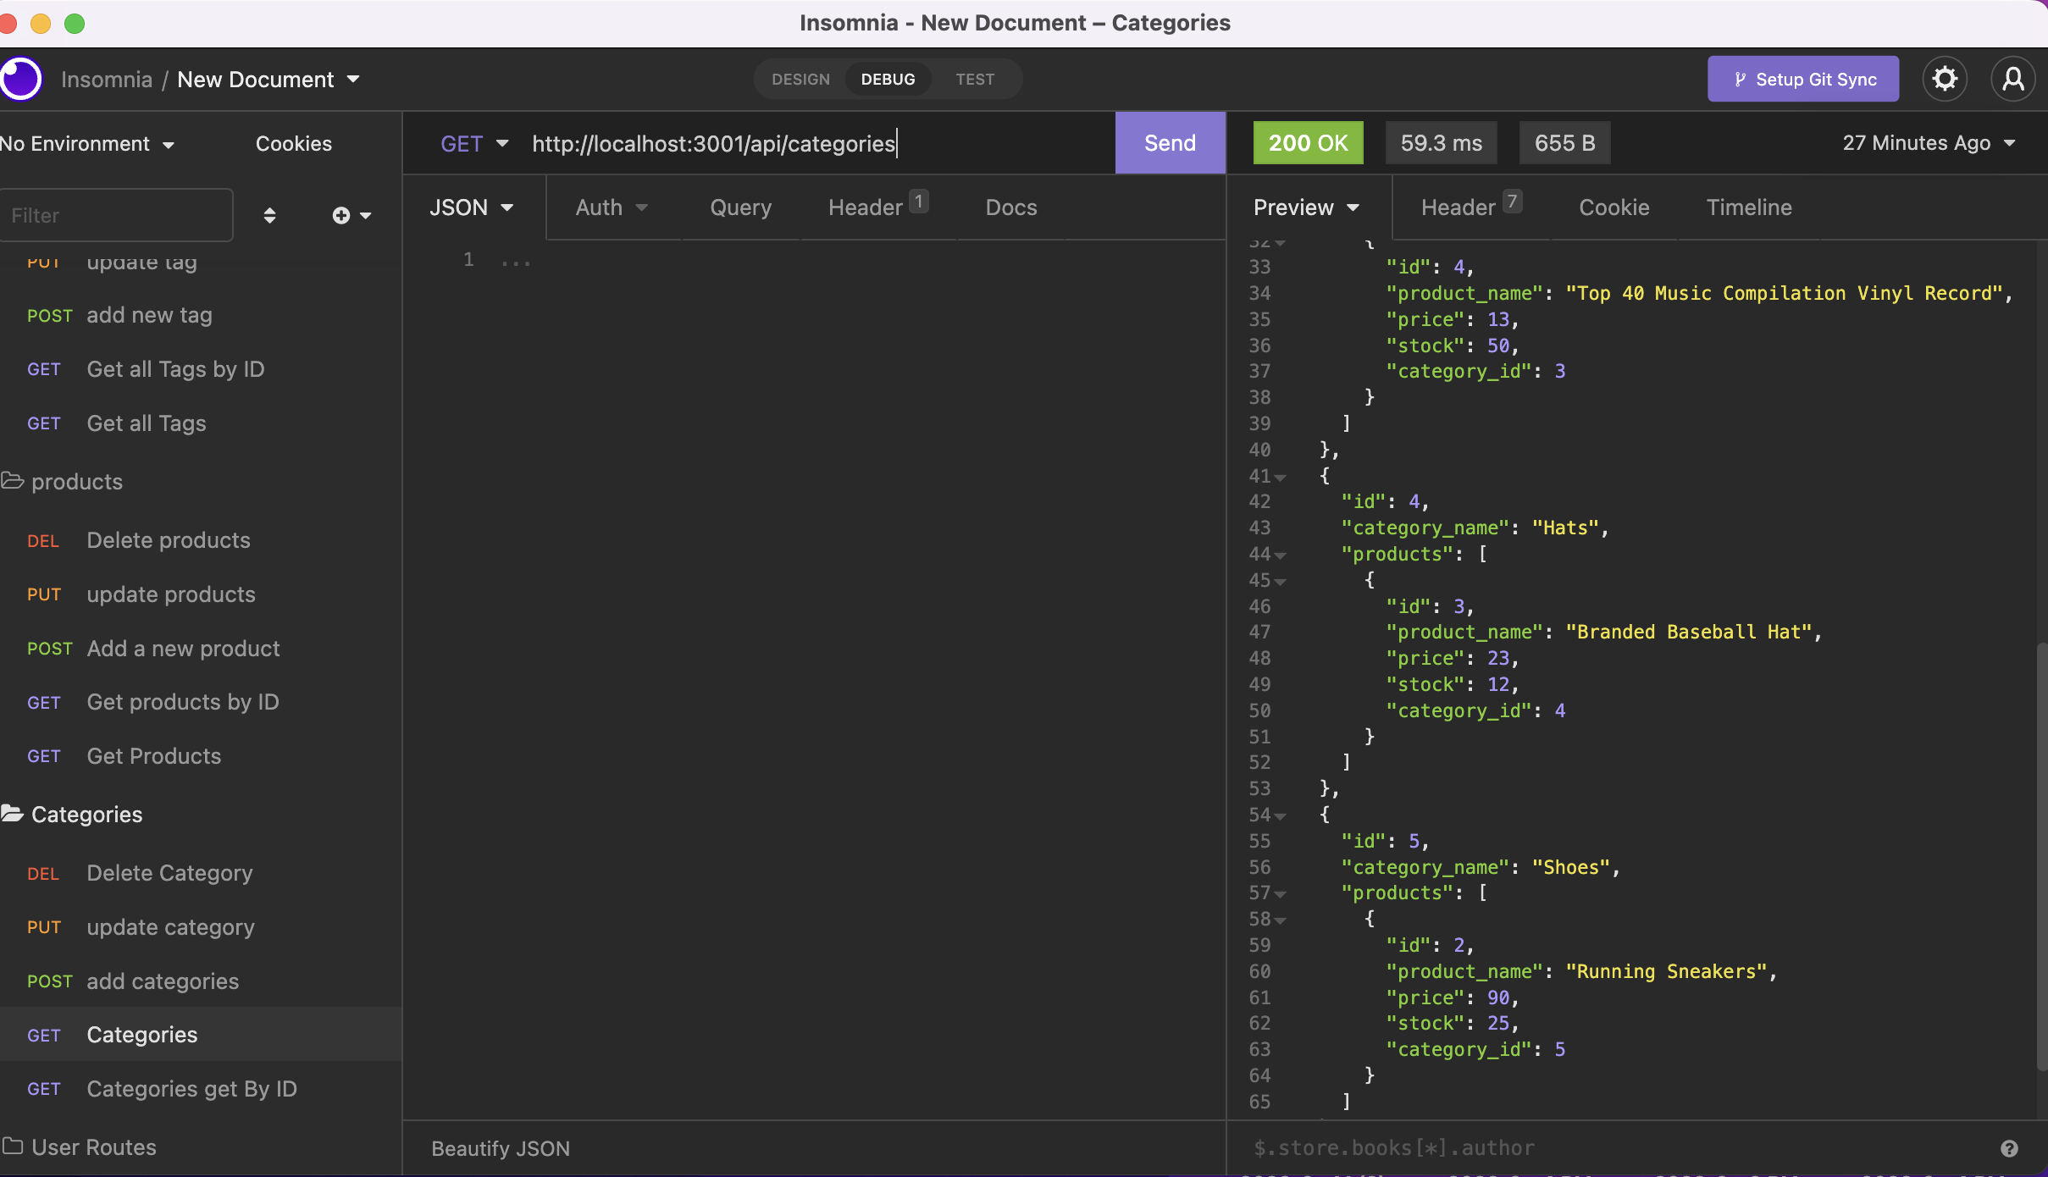The image size is (2048, 1177).
Task: Click the response pane scrollbar
Action: click(x=2041, y=855)
